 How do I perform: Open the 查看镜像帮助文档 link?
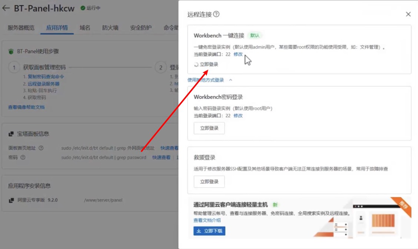(x=26, y=107)
